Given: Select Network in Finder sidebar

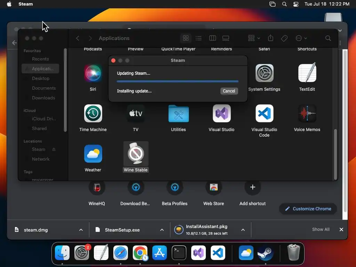Looking at the screenshot, I should click(40, 159).
